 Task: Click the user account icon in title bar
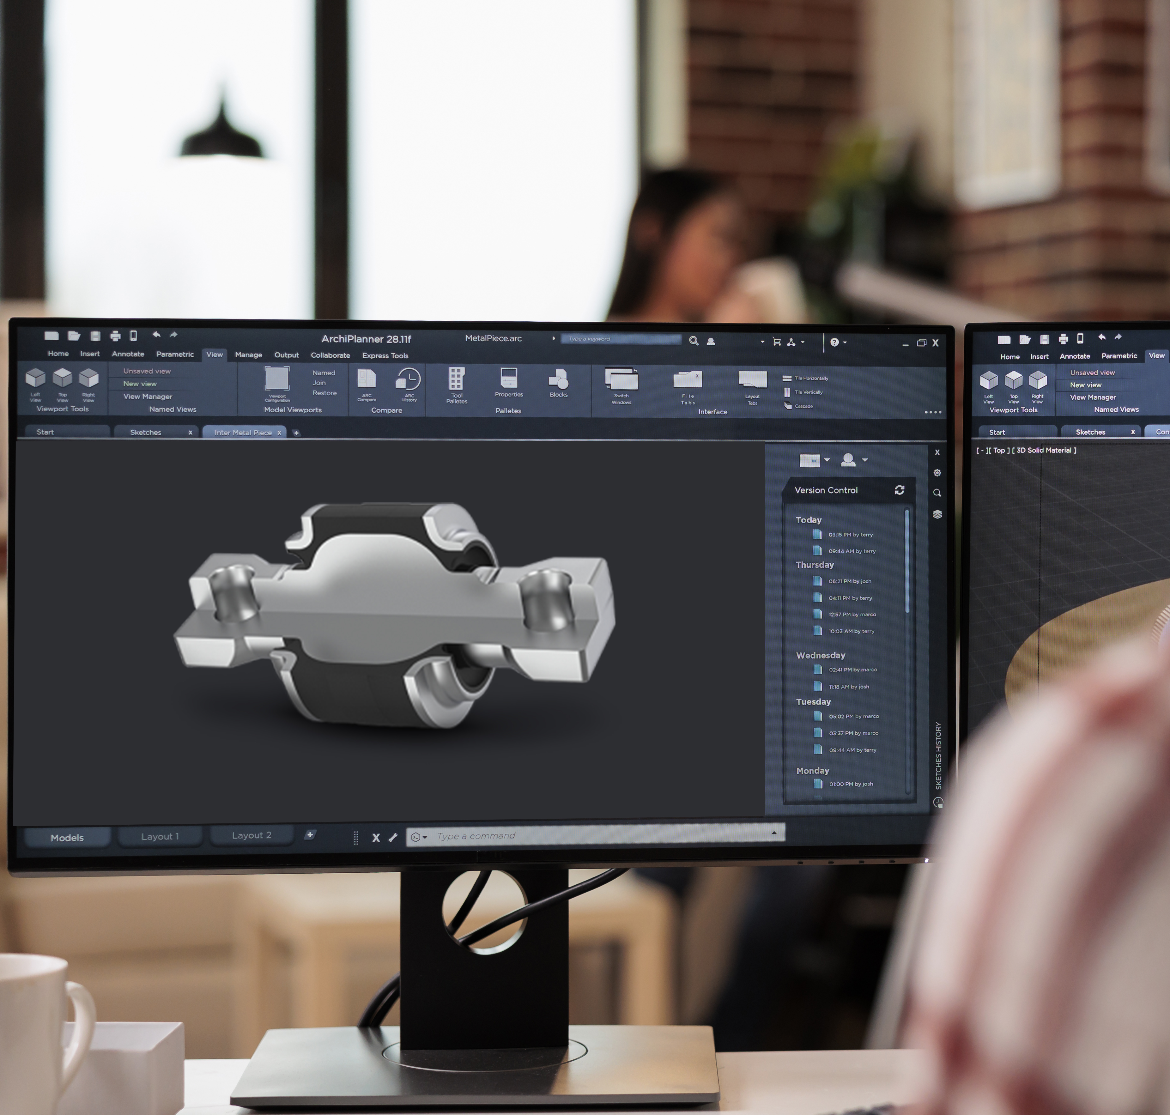click(x=711, y=341)
